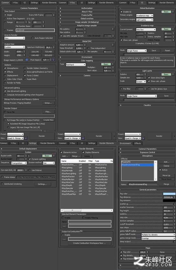The height and width of the screenshot is (270, 176).
Task: Expand the Frame buffer rollout
Action: click(87, 15)
